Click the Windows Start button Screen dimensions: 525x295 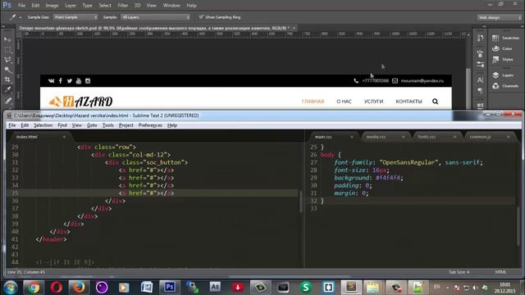coord(11,288)
